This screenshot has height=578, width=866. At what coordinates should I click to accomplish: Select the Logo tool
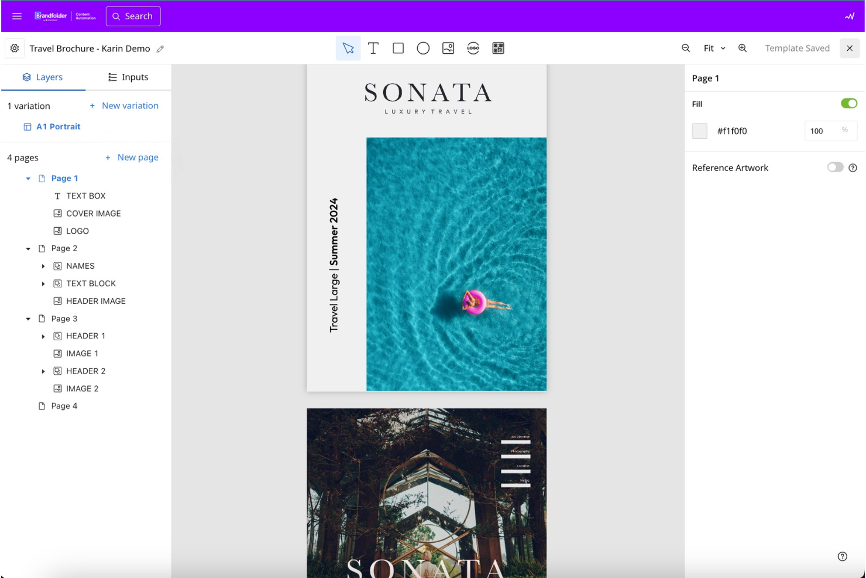click(x=473, y=48)
